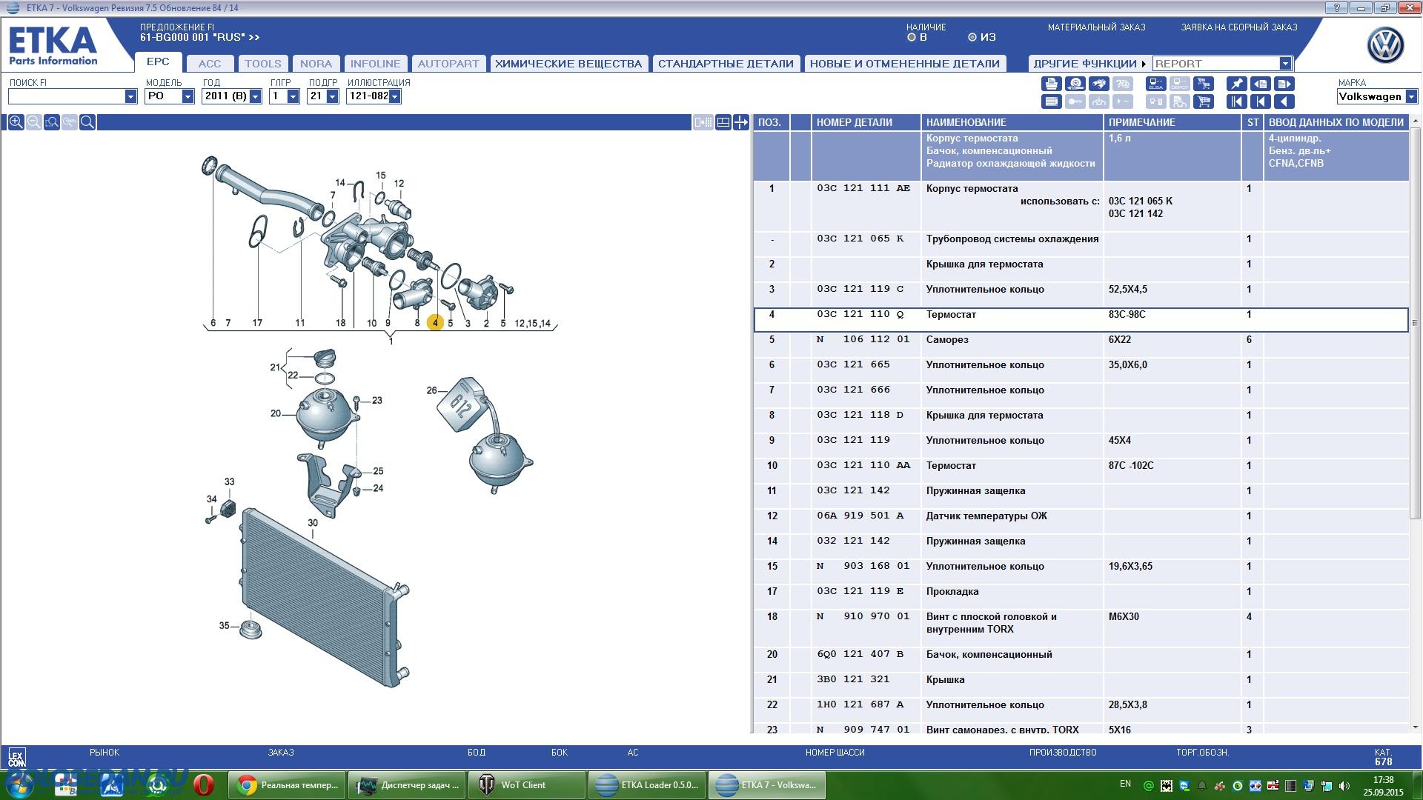Select the 'В' availability radio button
Screen dimensions: 1423x800
tap(912, 37)
